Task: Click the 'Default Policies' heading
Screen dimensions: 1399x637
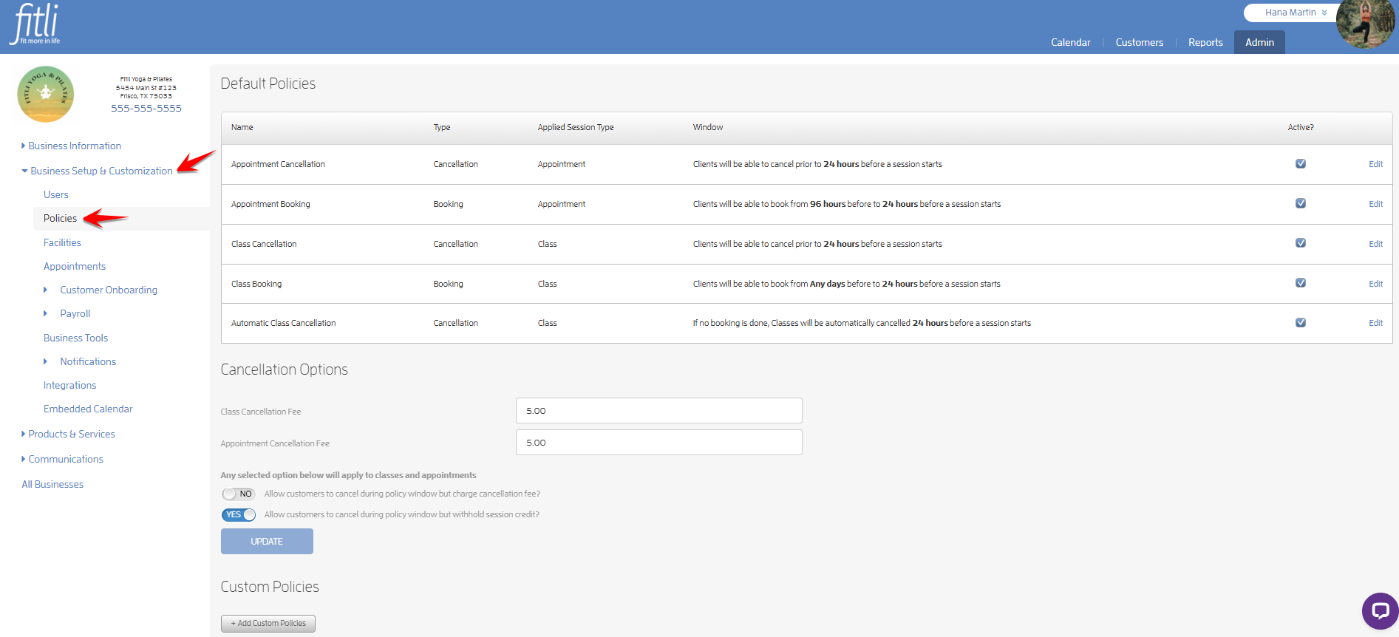Action: 268,84
